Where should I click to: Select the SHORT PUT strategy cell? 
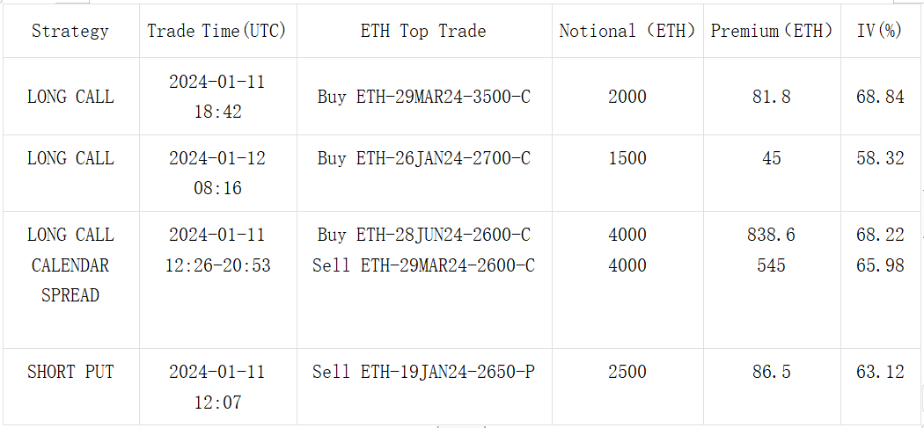pos(70,372)
